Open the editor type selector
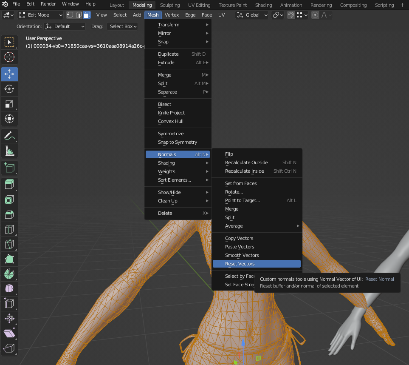409x365 pixels. pos(8,15)
